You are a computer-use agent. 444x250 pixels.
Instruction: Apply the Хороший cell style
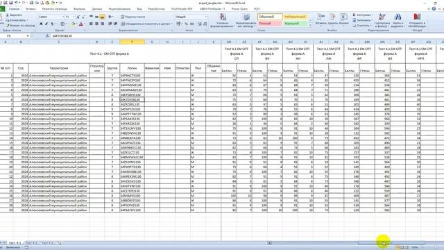[x=295, y=24]
